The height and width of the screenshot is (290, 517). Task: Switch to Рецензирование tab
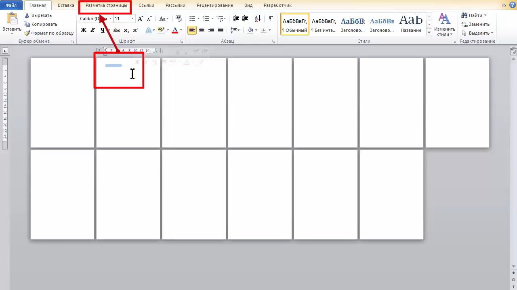pyautogui.click(x=215, y=5)
